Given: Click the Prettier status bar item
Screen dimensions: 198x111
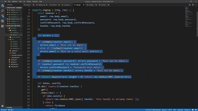Looking at the screenshot, I should click(x=187, y=110).
